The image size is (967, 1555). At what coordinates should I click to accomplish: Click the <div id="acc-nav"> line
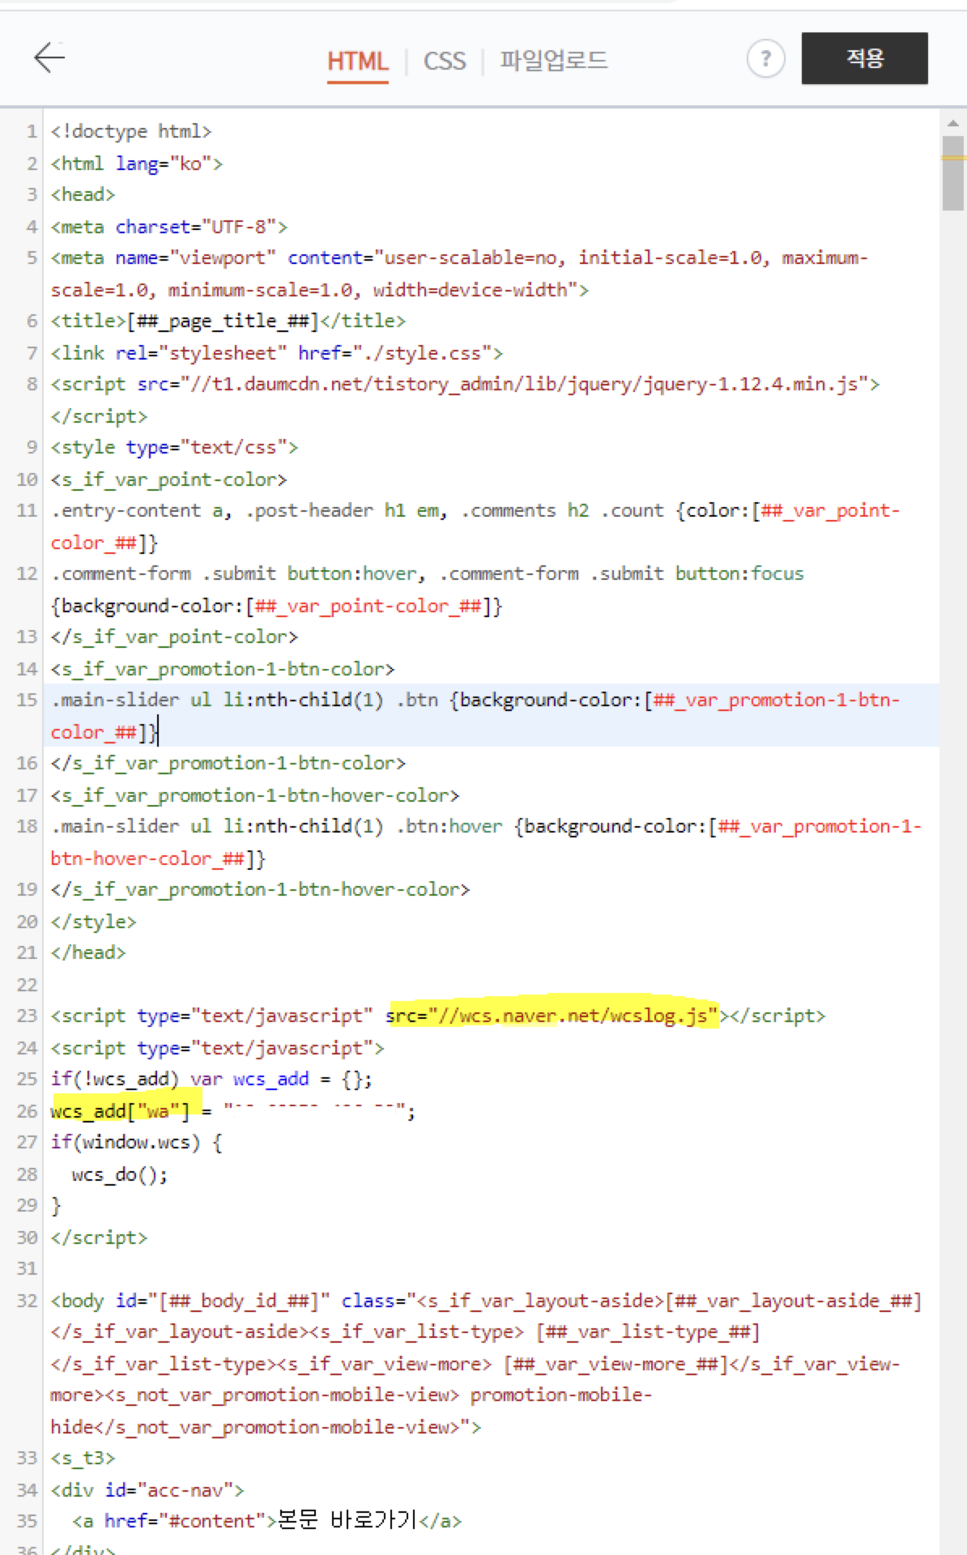point(147,1490)
